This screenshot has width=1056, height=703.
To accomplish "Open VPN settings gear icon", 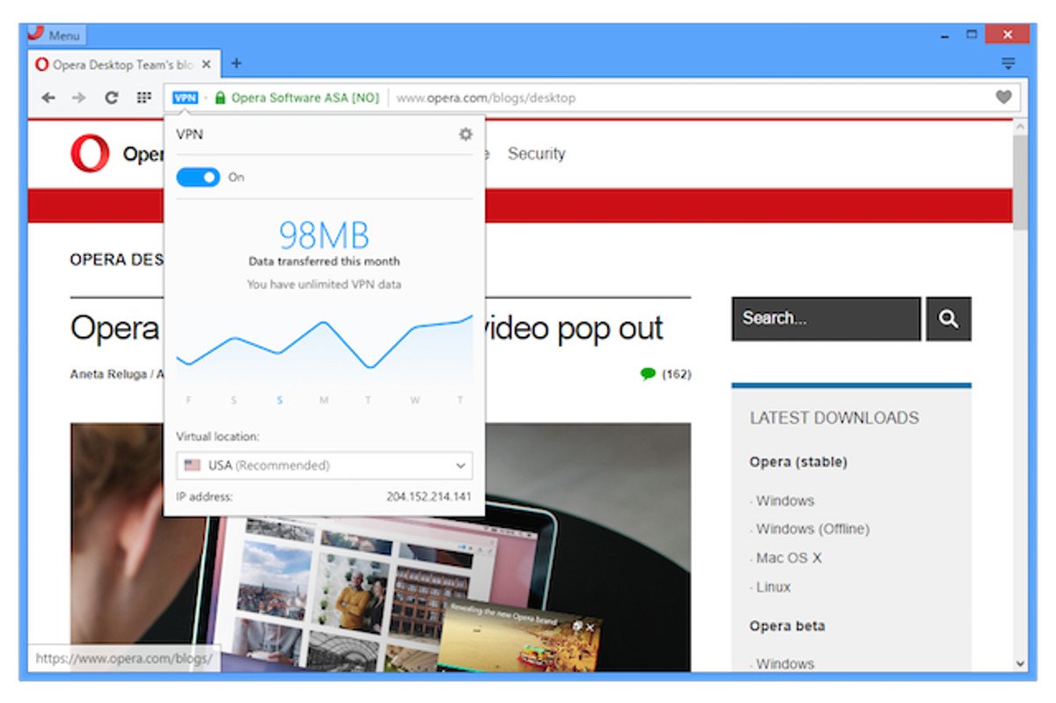I will [466, 135].
